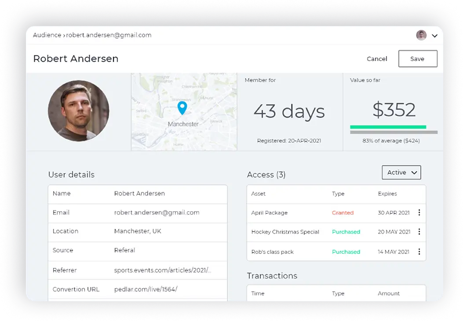Expand the account dropdown chevron
This screenshot has width=463, height=321.
click(434, 36)
